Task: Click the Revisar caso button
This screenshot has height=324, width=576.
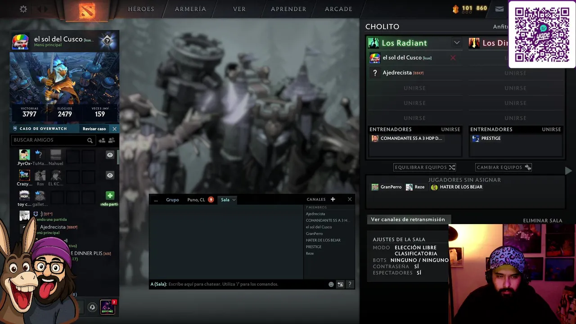Action: coord(94,129)
